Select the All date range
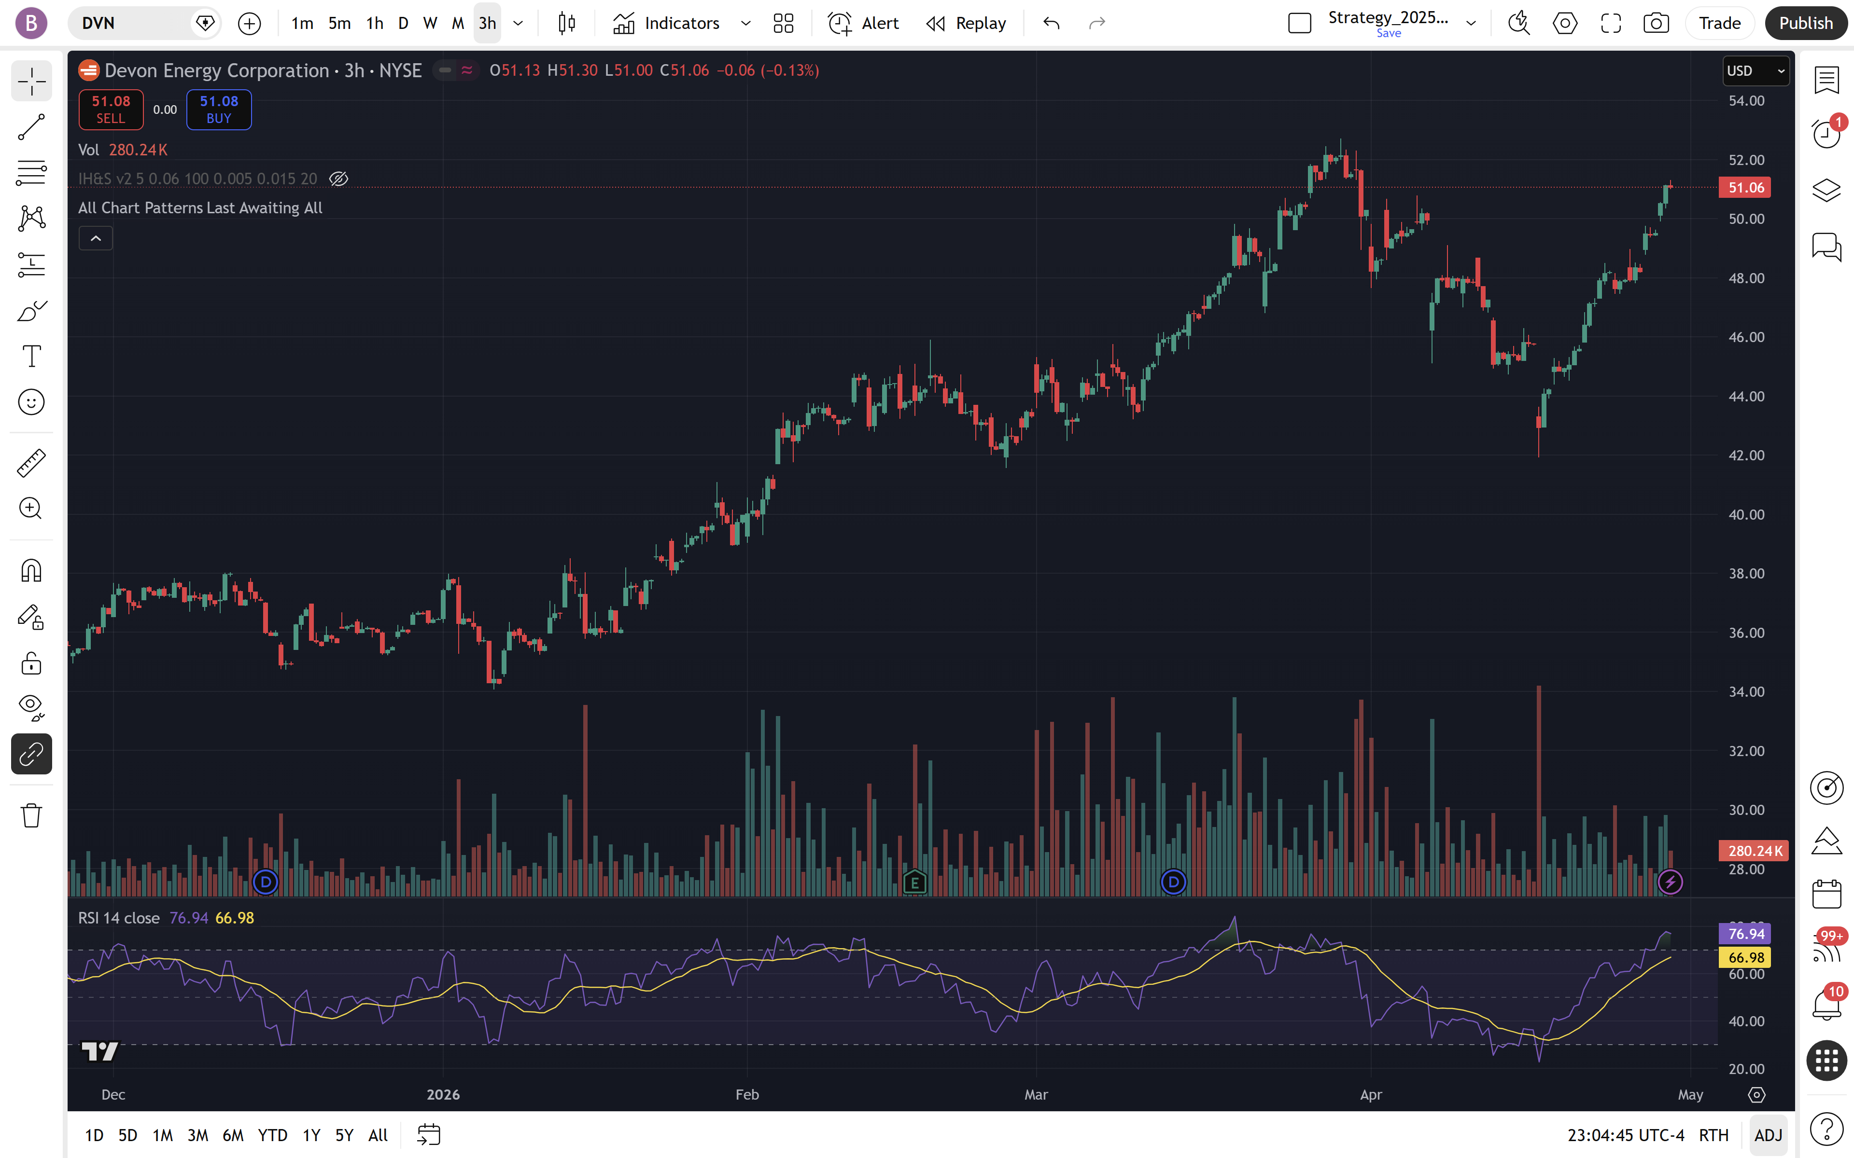 pyautogui.click(x=378, y=1135)
